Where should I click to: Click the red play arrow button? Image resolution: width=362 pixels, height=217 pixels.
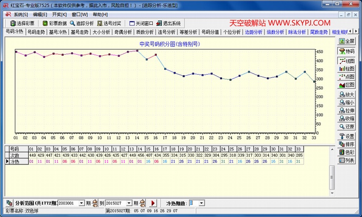pyautogui.click(x=153, y=203)
